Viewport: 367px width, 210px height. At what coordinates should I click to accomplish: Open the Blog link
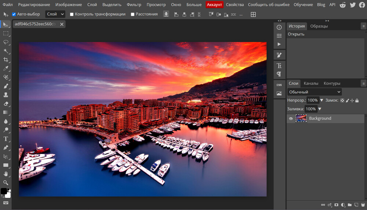click(x=321, y=4)
